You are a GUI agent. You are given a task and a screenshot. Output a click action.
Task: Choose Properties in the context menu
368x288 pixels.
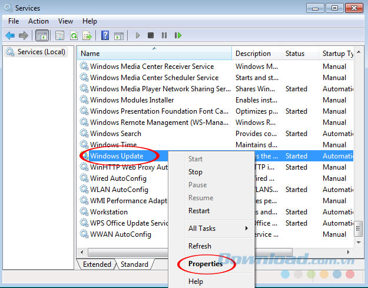(211, 264)
